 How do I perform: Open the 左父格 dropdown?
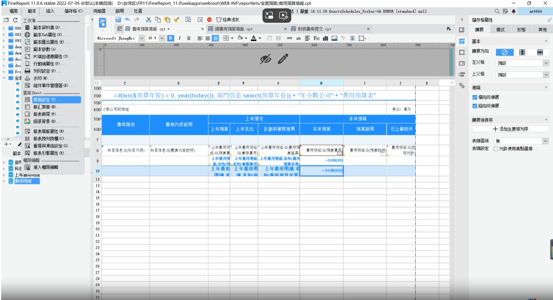[522, 63]
